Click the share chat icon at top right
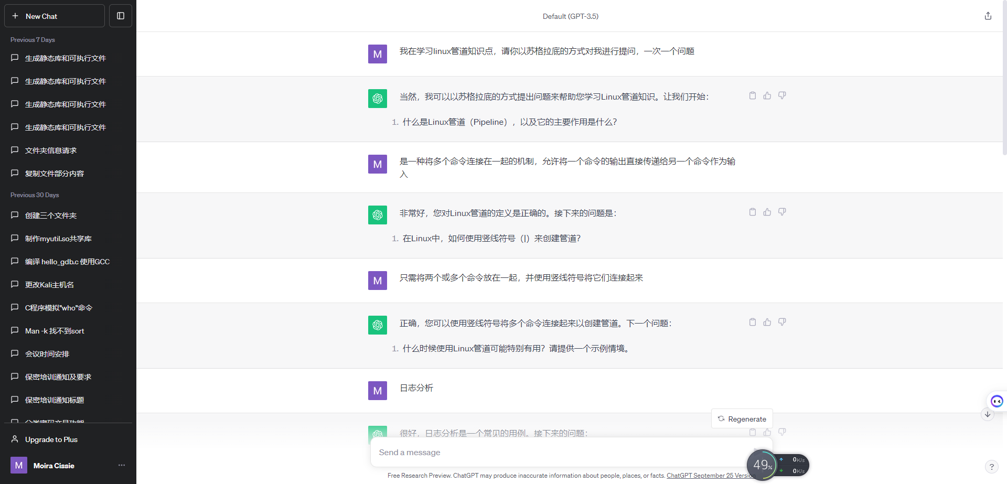The width and height of the screenshot is (1007, 484). point(988,16)
